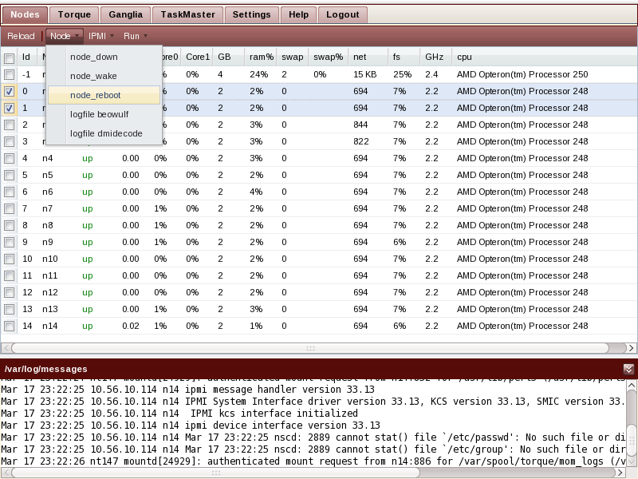This screenshot has height=479, width=638.
Task: Toggle the select-all checkbox in the table header
Action: coord(9,57)
